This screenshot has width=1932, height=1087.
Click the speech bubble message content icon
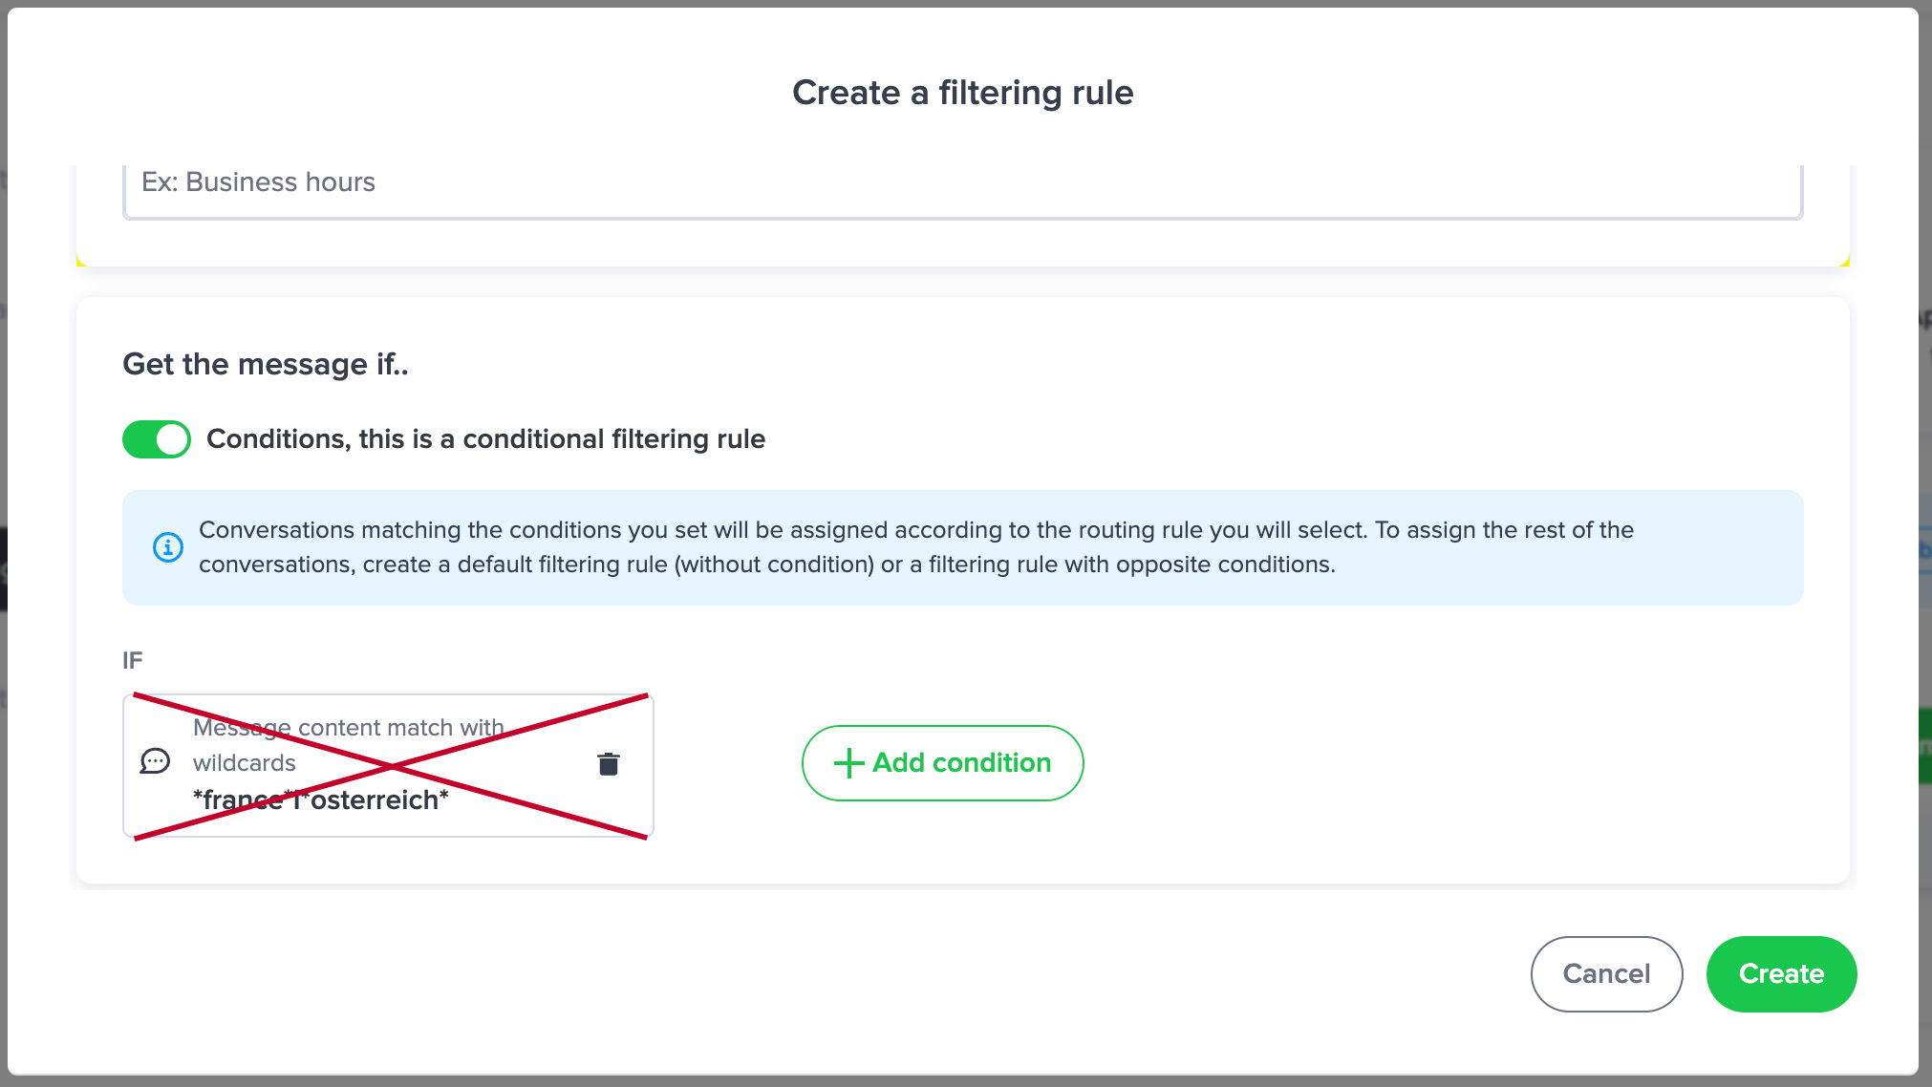155,761
